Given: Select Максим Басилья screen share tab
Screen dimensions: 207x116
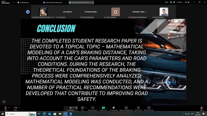Looking at the screenshot, I should pyautogui.click(x=81, y=2).
